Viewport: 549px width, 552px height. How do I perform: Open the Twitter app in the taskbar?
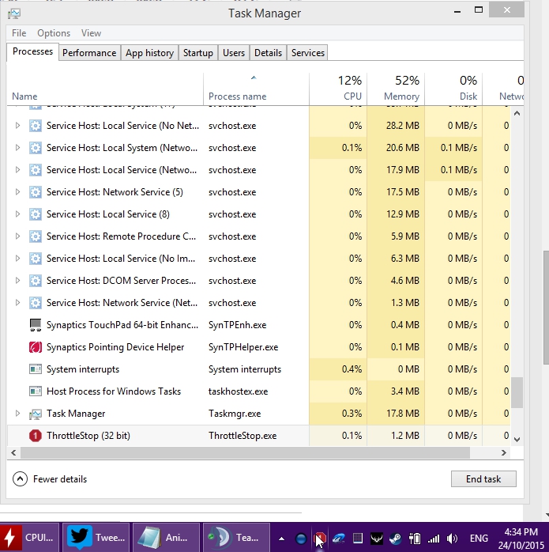pos(96,538)
